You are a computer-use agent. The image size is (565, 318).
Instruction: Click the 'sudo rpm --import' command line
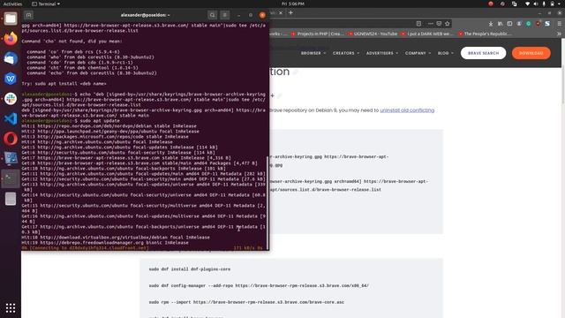pyautogui.click(x=246, y=302)
